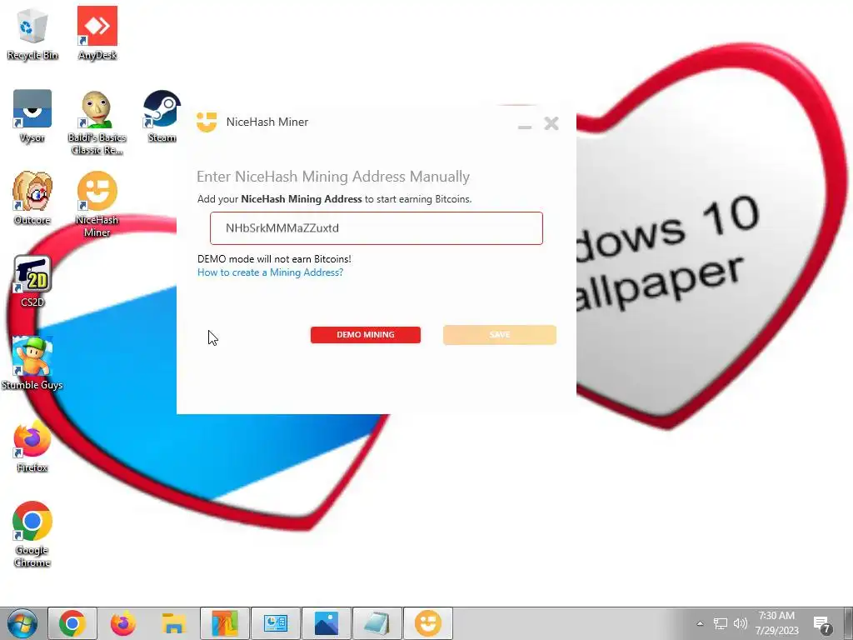Open 'How to create a Mining Address?' link
This screenshot has width=853, height=640.
(271, 272)
